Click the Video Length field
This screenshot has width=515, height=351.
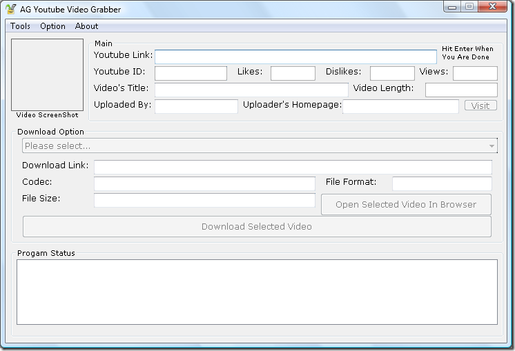(461, 90)
